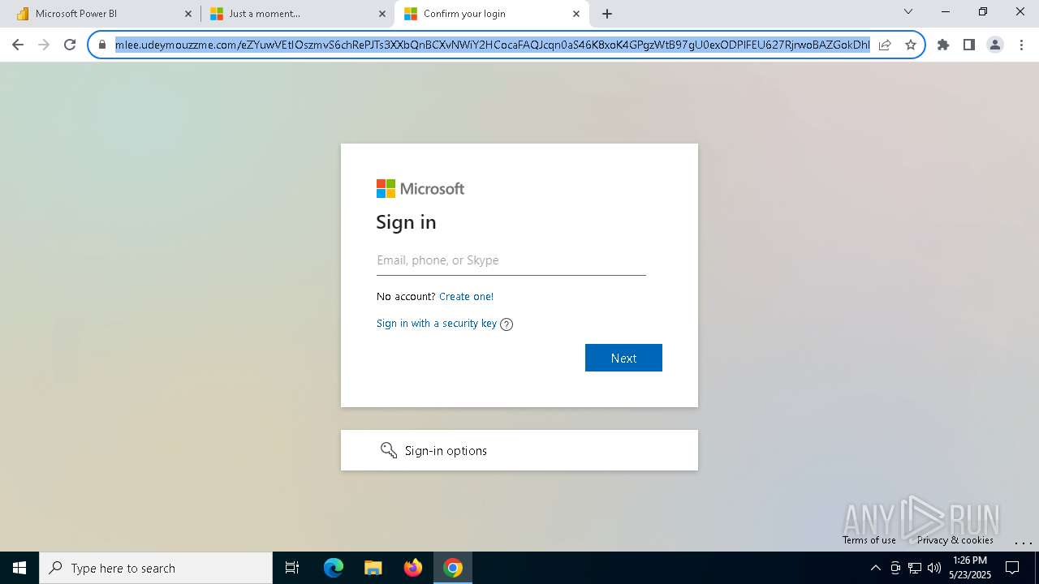Go forward to the next page
This screenshot has height=584, width=1039.
click(44, 45)
